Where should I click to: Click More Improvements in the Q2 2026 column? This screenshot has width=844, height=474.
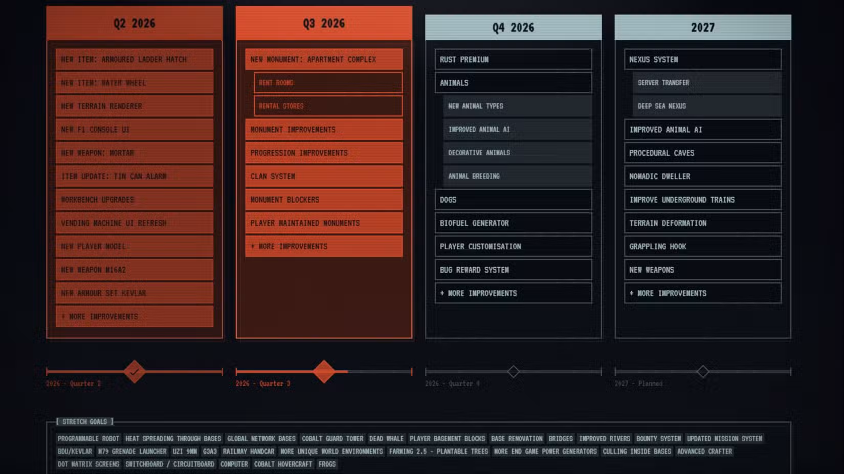tap(135, 317)
